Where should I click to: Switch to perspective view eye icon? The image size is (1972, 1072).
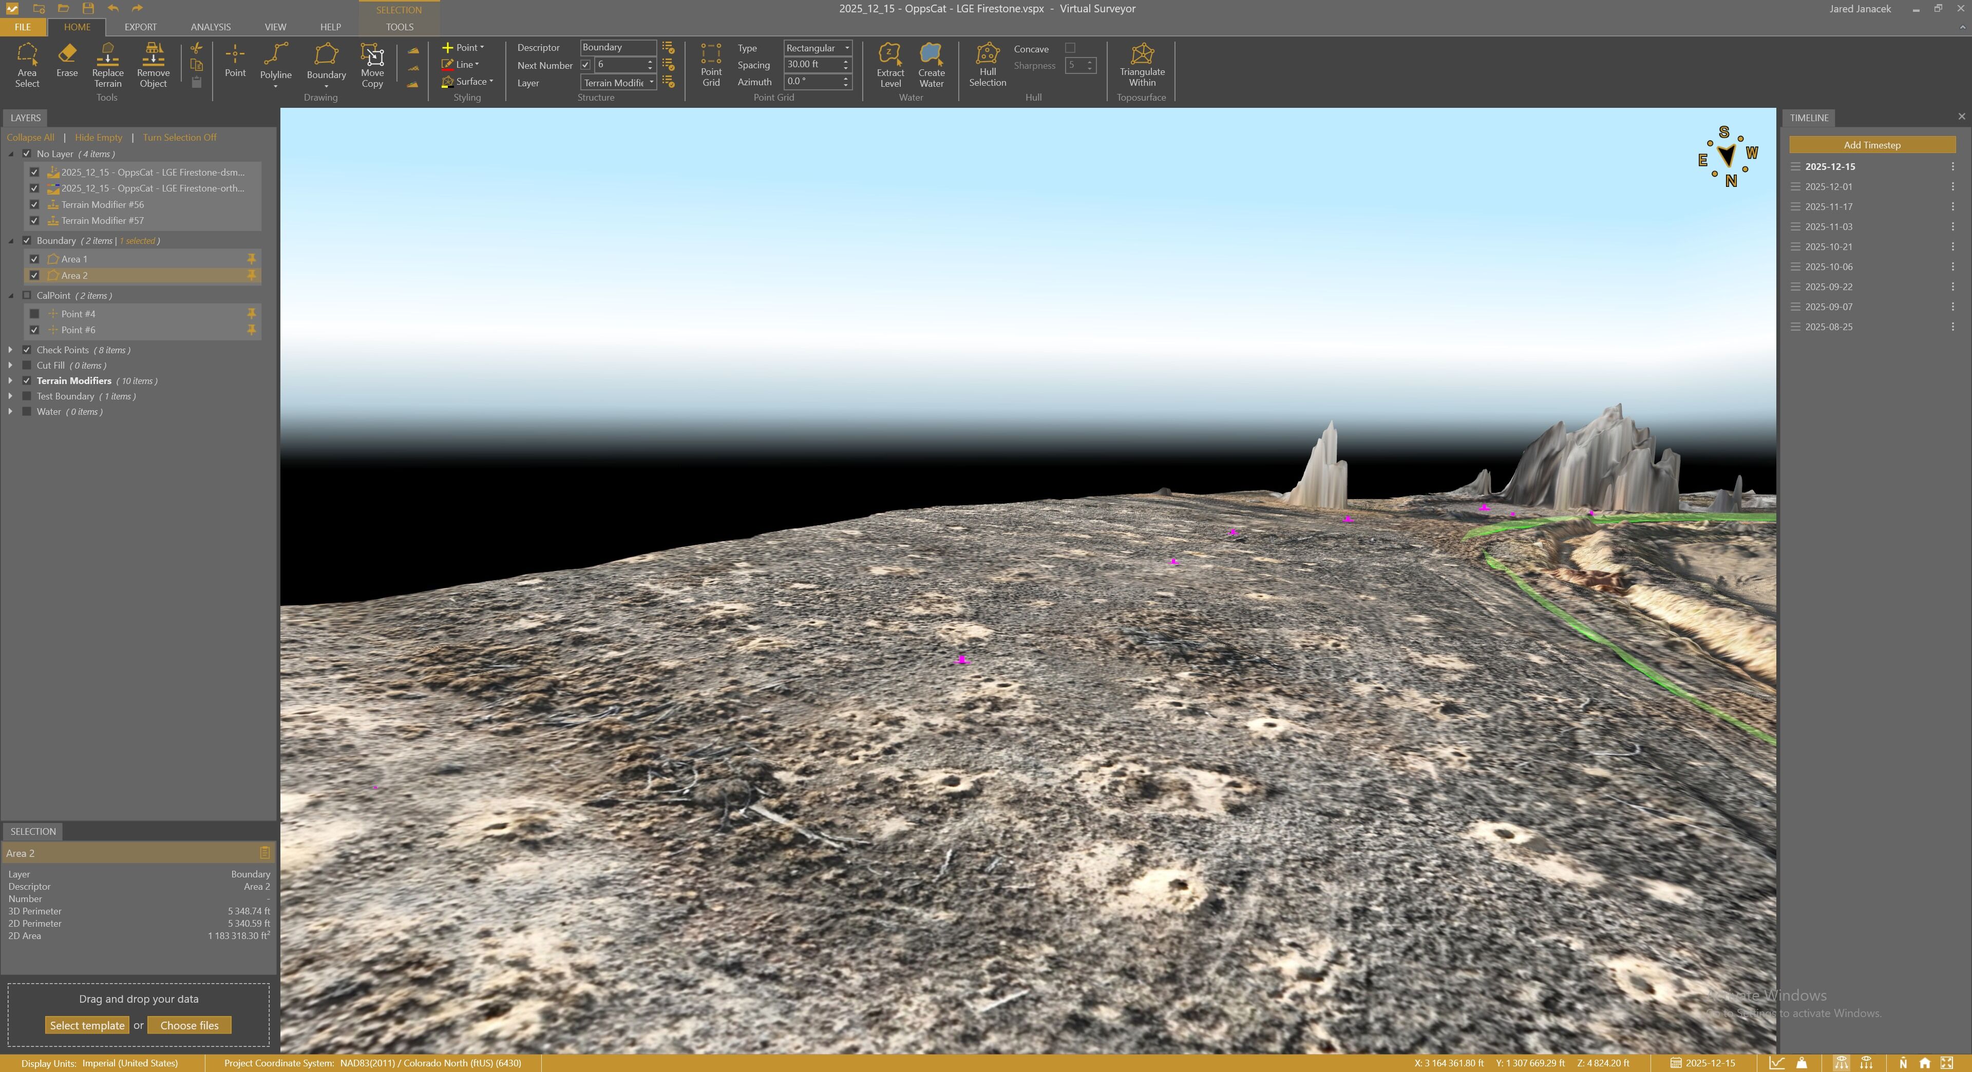(x=1841, y=1063)
